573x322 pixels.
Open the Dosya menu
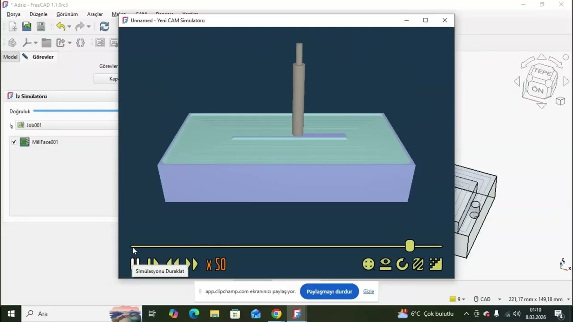coord(13,14)
